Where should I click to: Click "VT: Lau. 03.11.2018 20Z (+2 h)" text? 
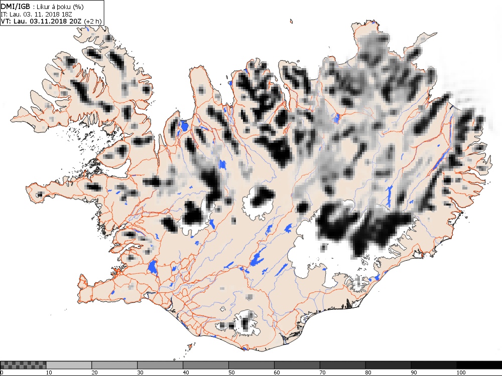coord(51,21)
